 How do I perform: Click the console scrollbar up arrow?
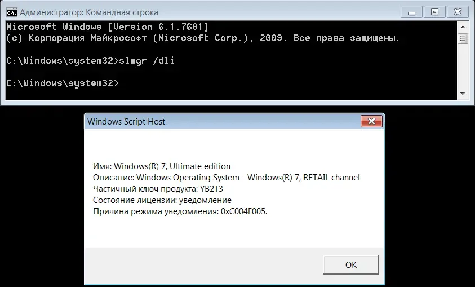click(463, 27)
